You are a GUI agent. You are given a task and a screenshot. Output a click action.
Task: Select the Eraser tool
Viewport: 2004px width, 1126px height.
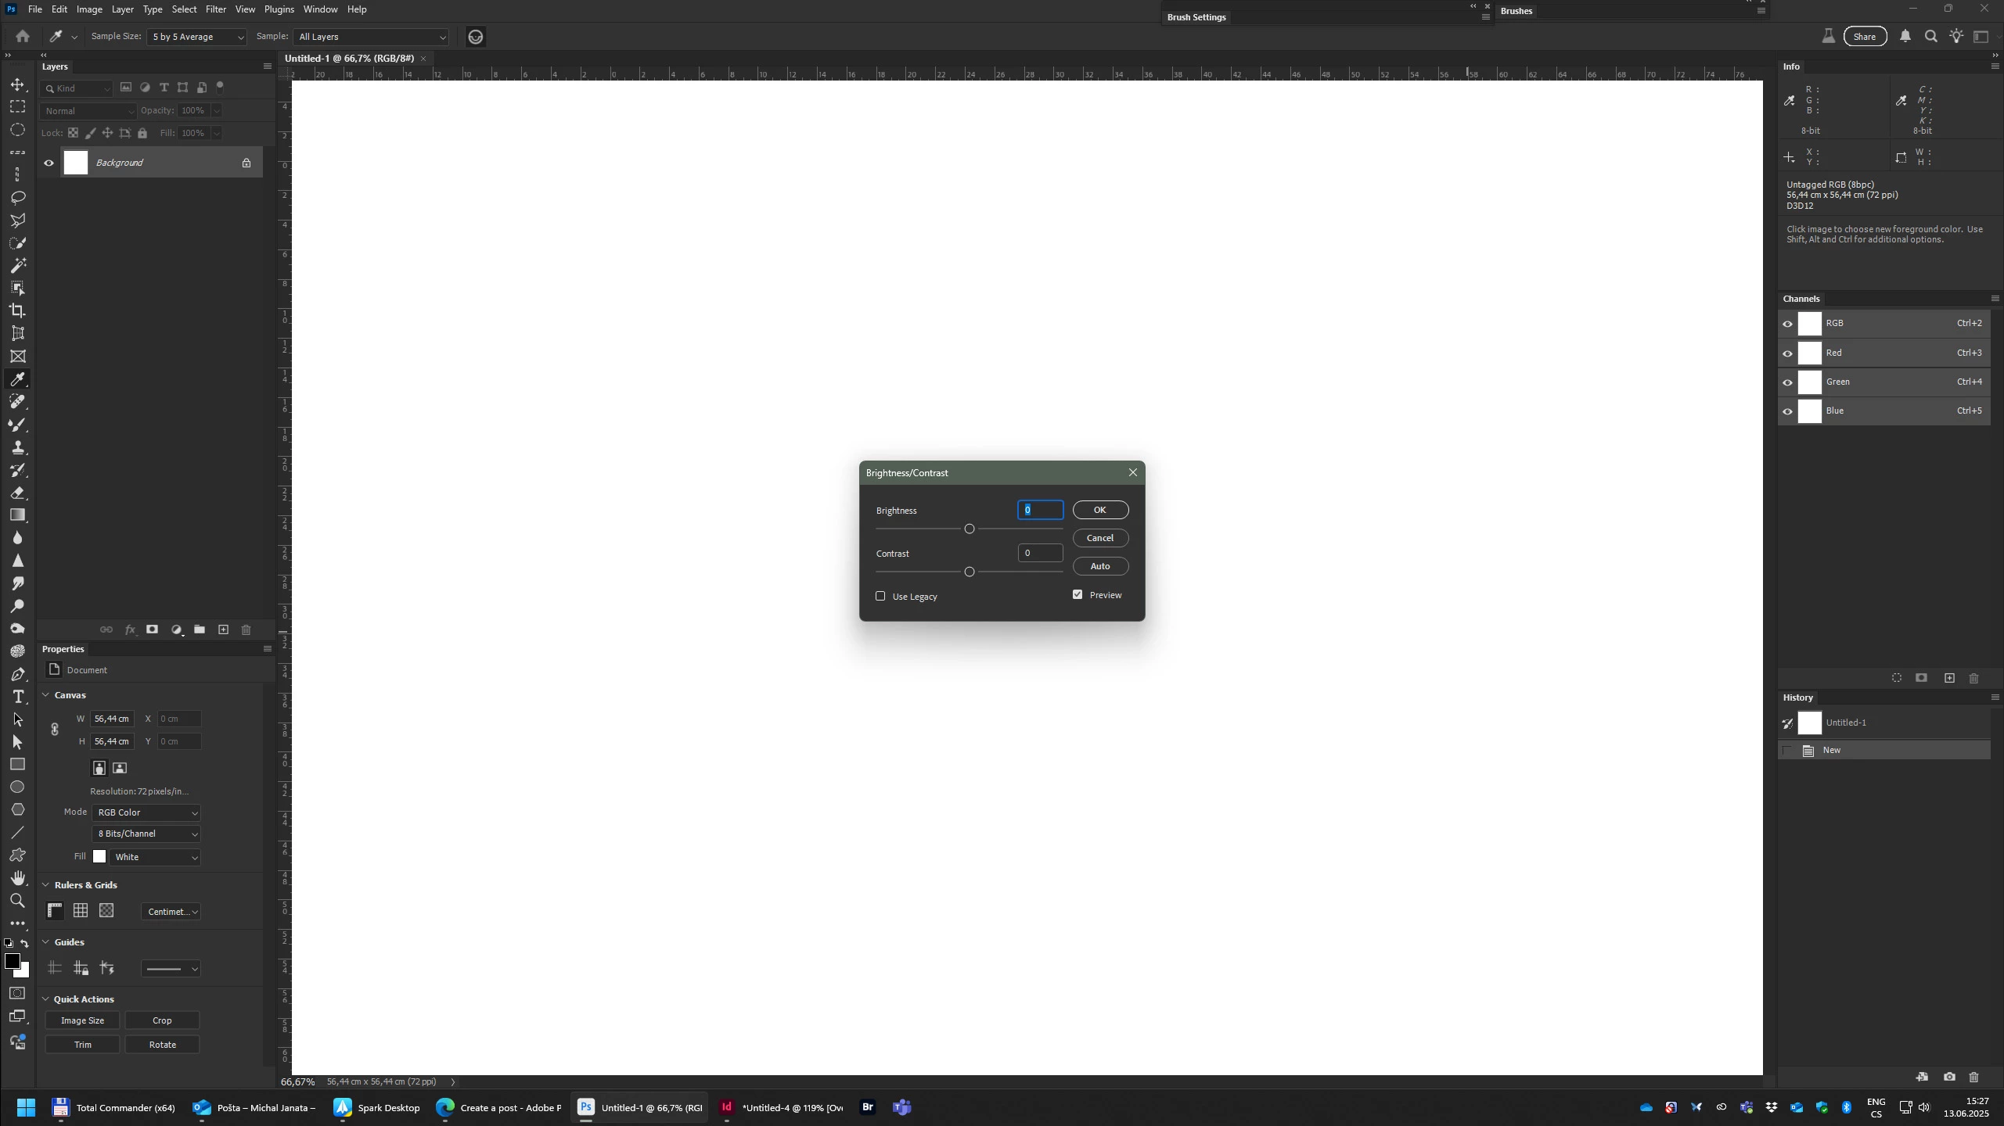click(17, 493)
